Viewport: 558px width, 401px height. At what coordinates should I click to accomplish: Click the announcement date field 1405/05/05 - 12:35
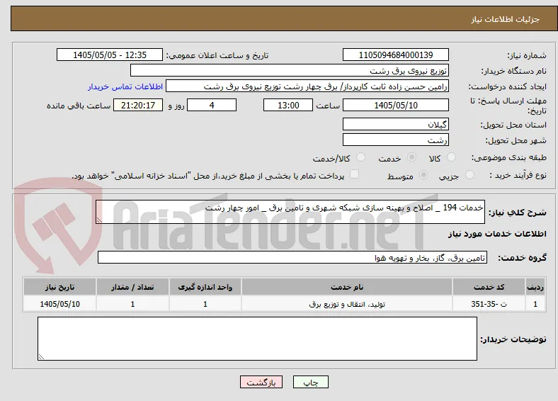(110, 55)
